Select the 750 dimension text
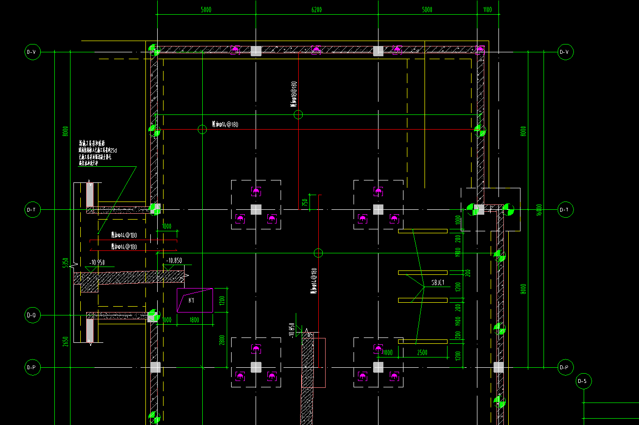639x425 pixels. (305, 202)
